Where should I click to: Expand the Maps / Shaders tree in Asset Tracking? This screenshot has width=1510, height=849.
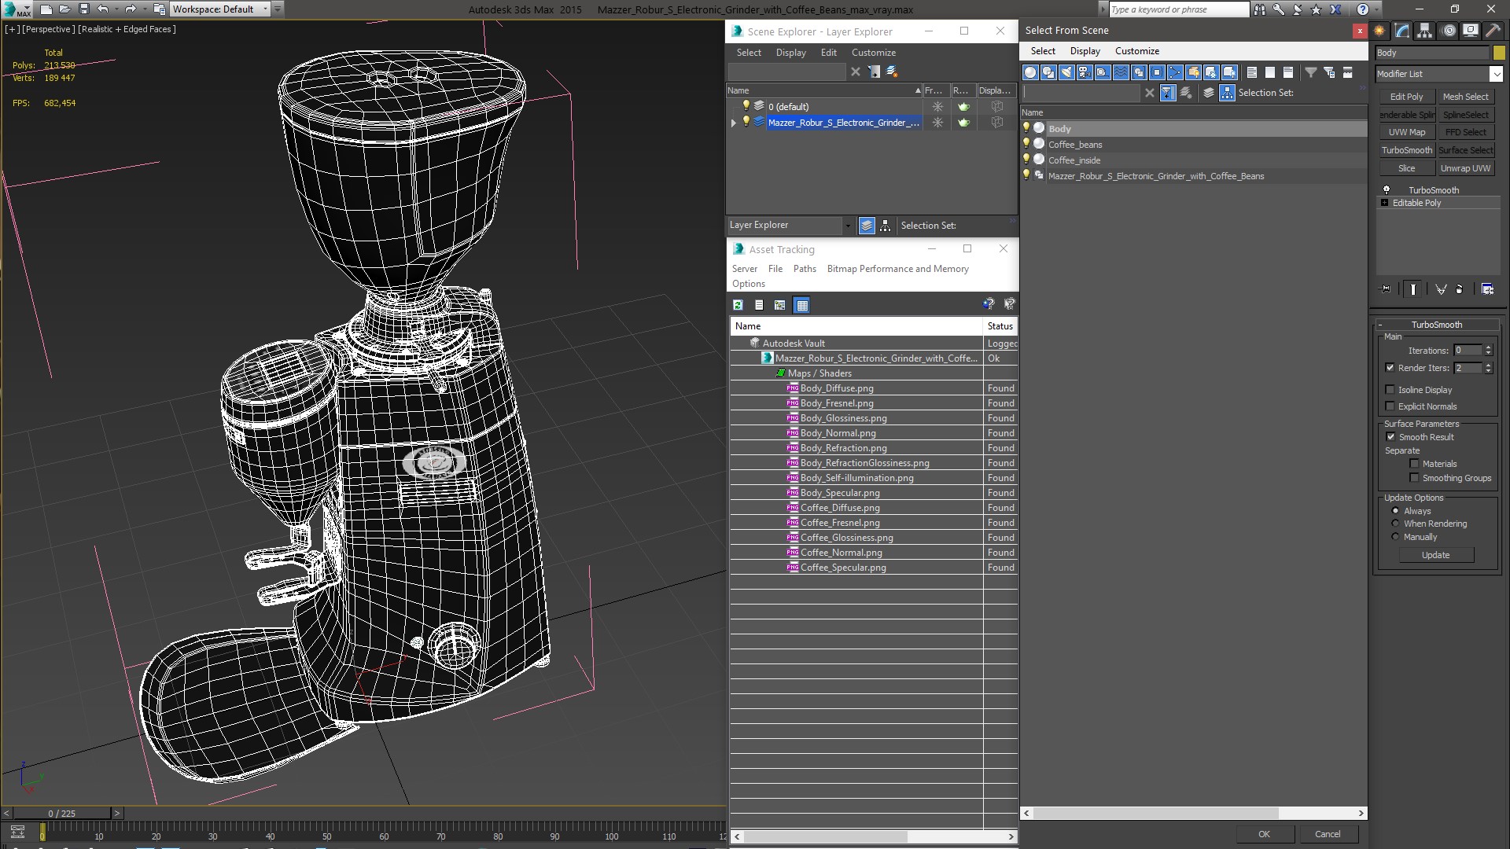pos(780,372)
